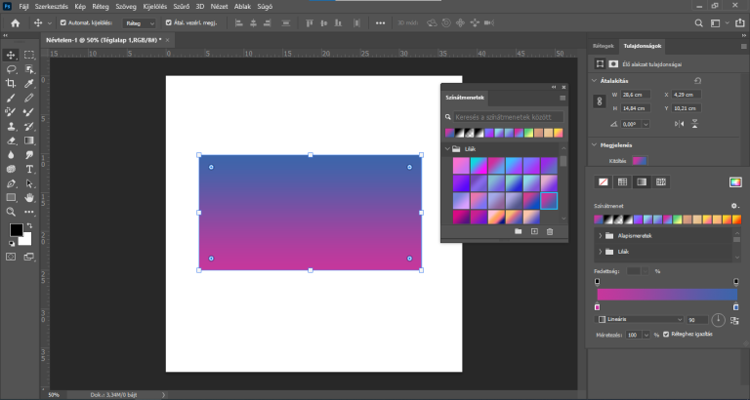
Task: Select the Blur tool (droplet icon)
Action: [11, 155]
